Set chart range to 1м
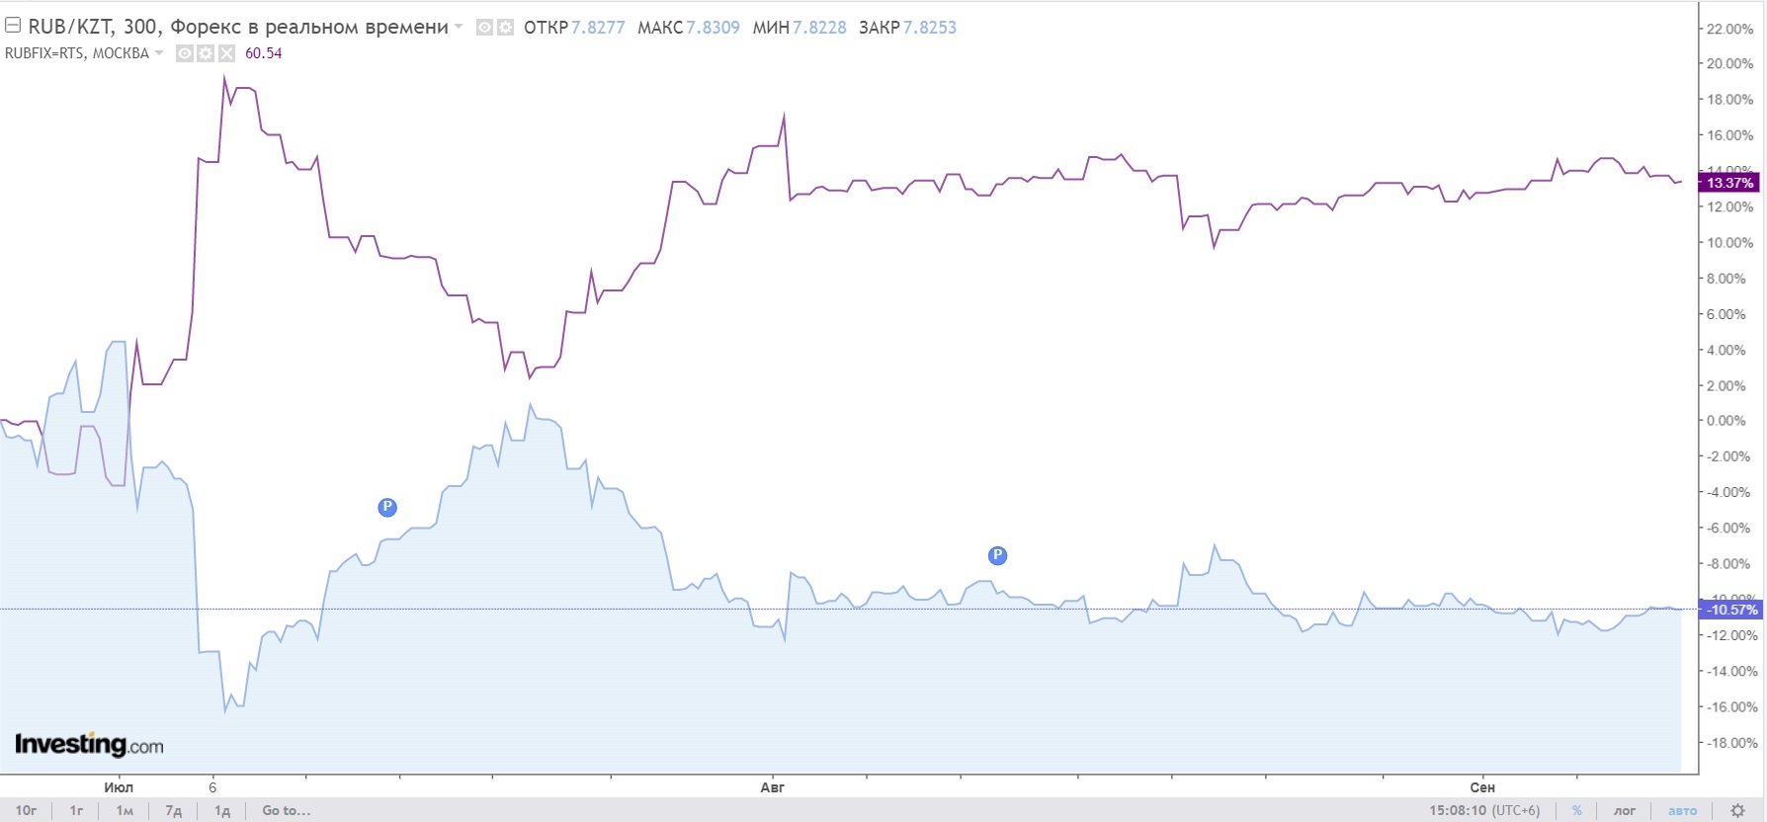Image resolution: width=1767 pixels, height=822 pixels. 125,810
